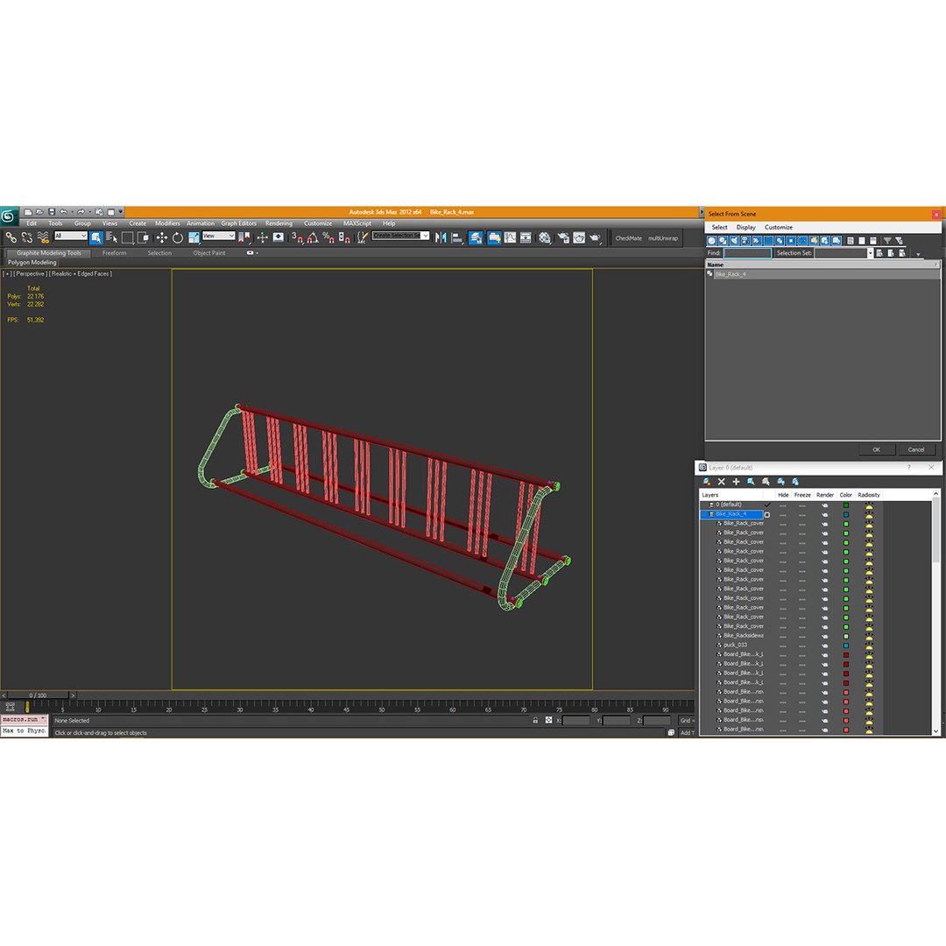Screen dimensions: 946x946
Task: Open the selection filter 'All' dropdown
Action: click(x=71, y=236)
